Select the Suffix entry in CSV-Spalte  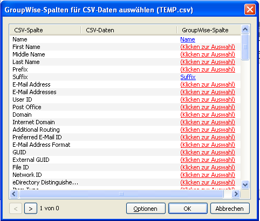(x=20, y=77)
